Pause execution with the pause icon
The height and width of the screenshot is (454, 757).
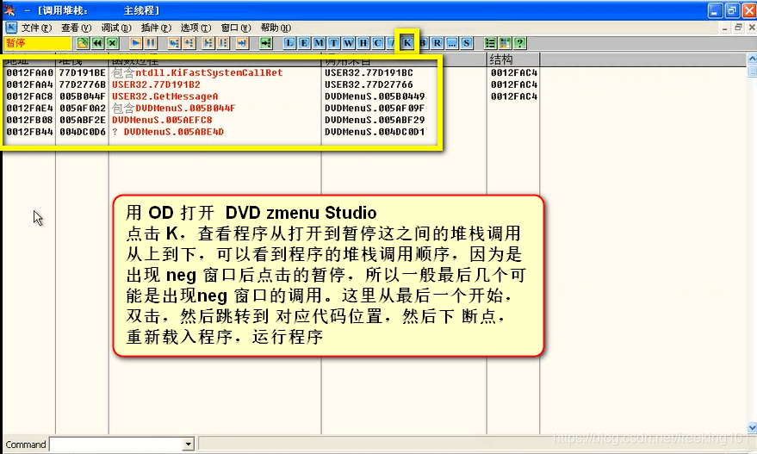click(151, 43)
